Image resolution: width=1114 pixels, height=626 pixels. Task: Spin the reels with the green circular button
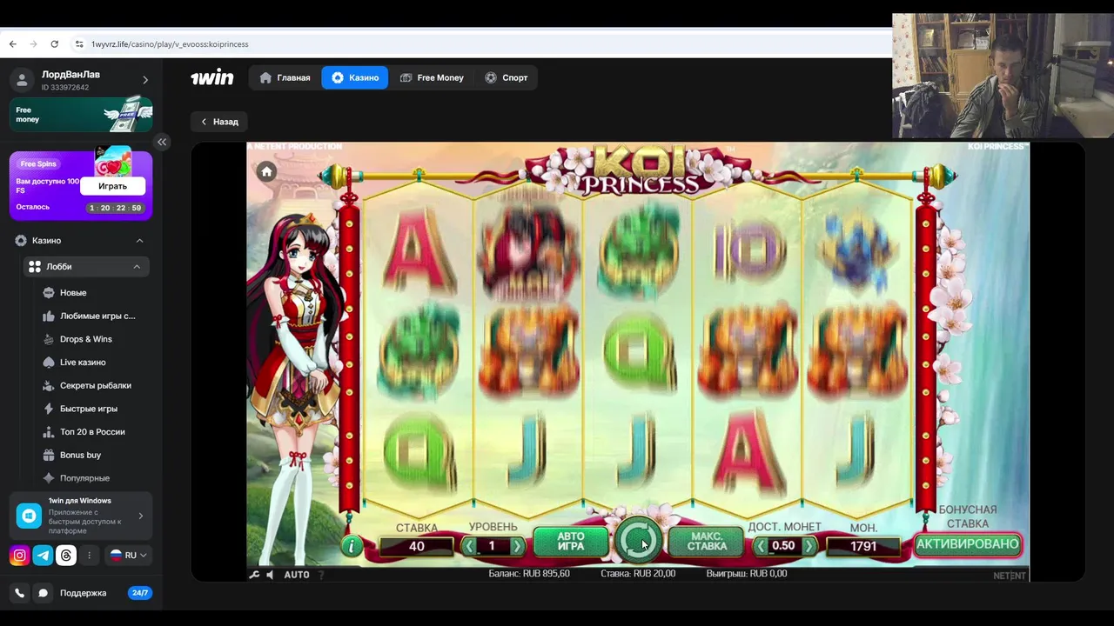[639, 539]
